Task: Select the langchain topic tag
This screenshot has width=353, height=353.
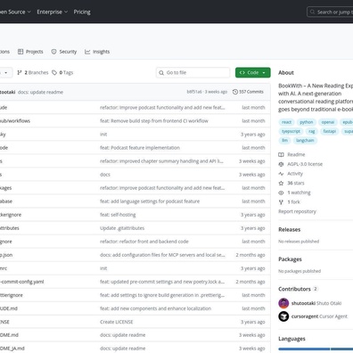Action: [305, 140]
